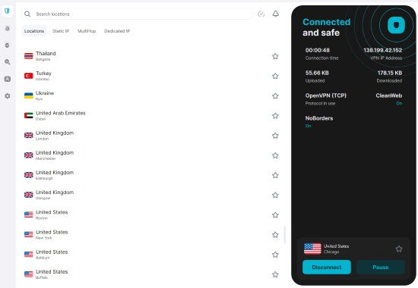Favorite United States Buffalo star
Screen dimensions: 418x288
coord(275,274)
